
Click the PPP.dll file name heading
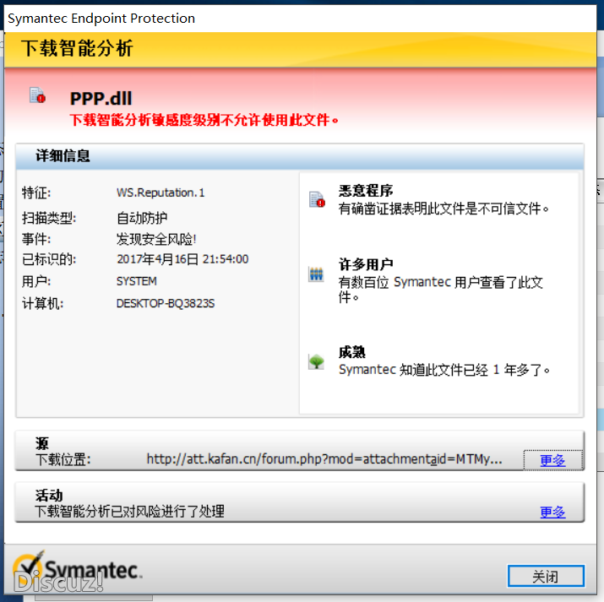tap(101, 99)
